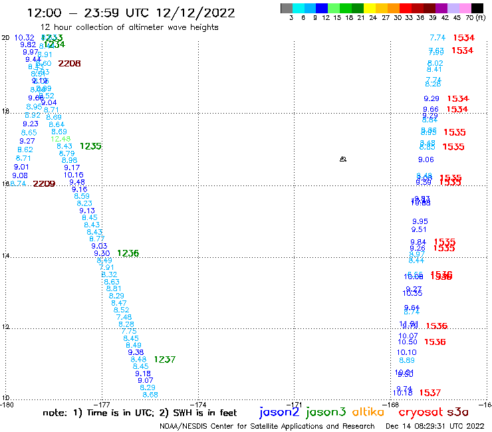Click the NOAA/NESDIS Center credit line
Viewport: 492px width, 432px height.
point(267,426)
